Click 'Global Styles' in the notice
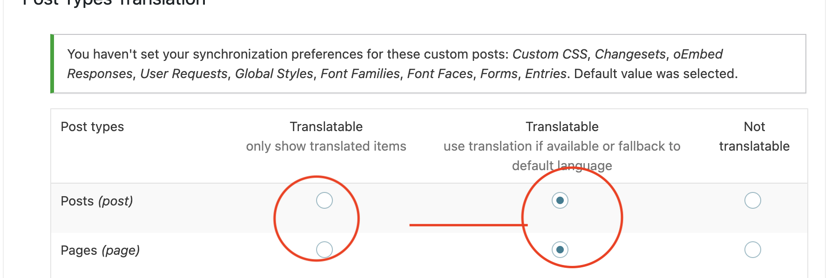The height and width of the screenshot is (278, 838). coord(274,74)
